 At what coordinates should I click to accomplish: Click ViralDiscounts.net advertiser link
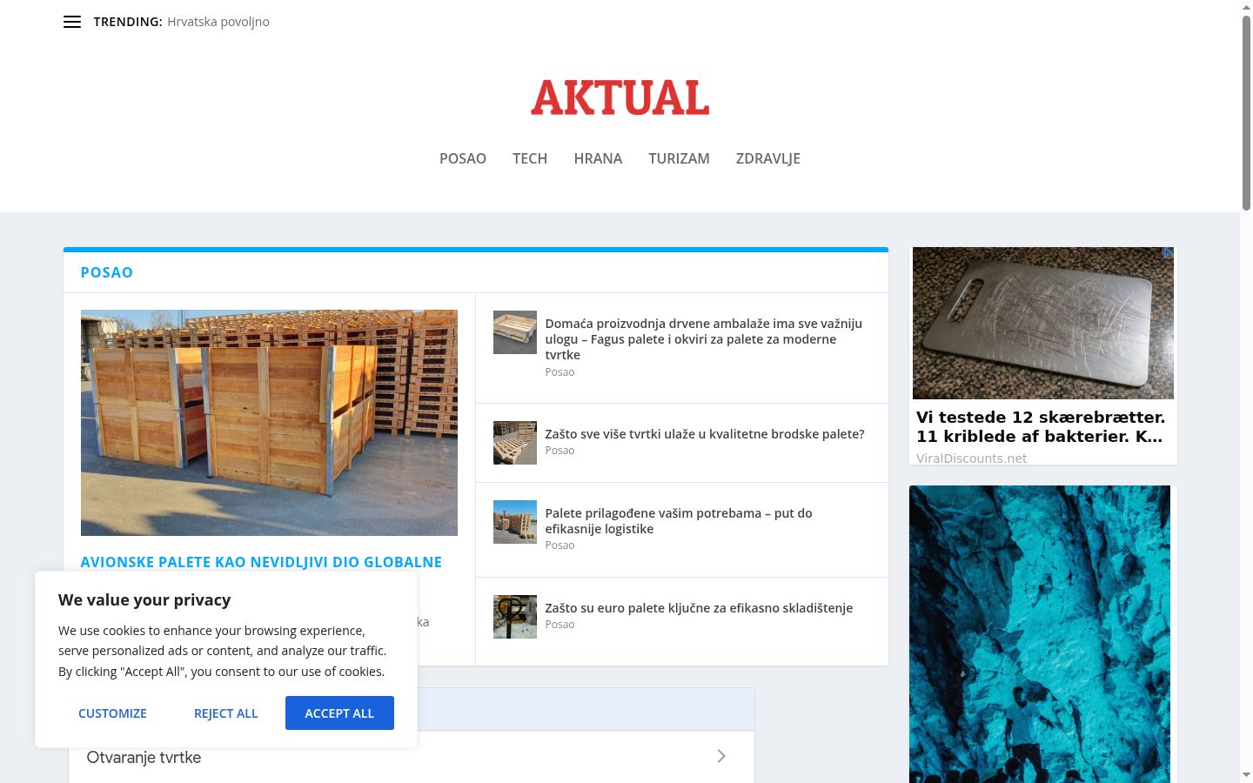click(971, 458)
